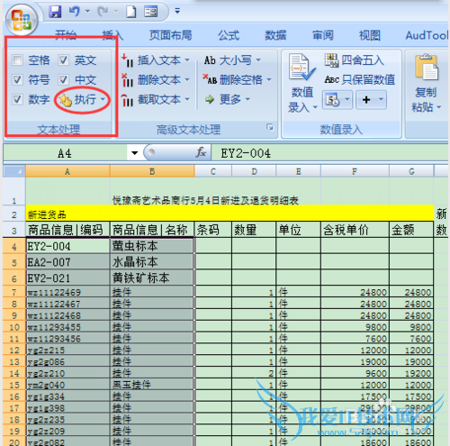The image size is (450, 446).
Task: Click cell with wz11293455
Action: 67,327
